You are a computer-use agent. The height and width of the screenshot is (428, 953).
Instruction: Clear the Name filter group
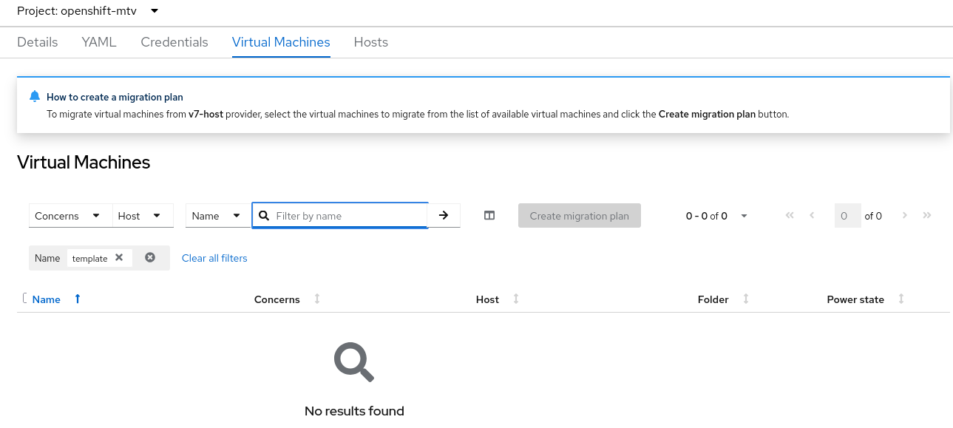pos(150,258)
